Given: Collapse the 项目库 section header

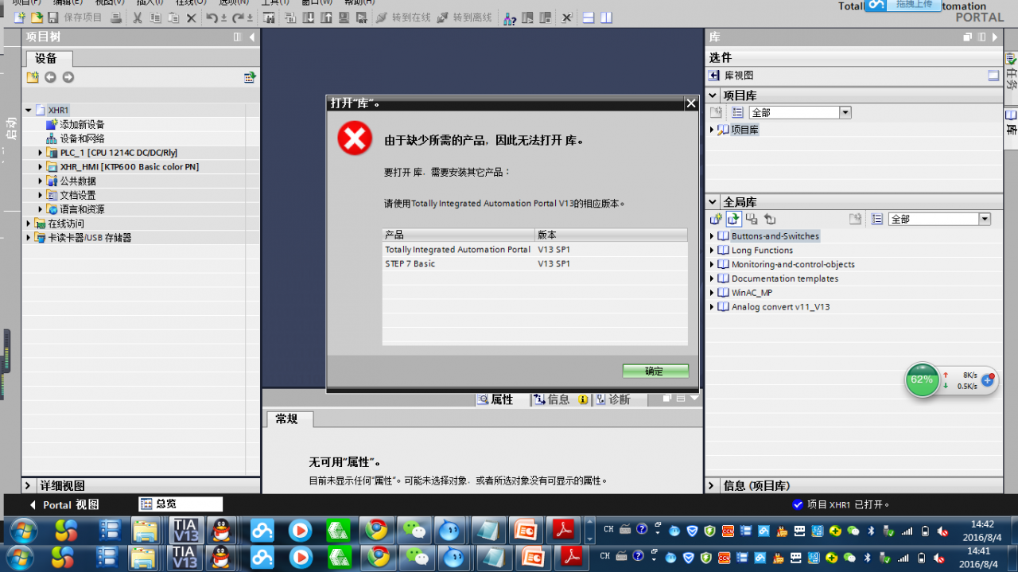Looking at the screenshot, I should [x=713, y=95].
